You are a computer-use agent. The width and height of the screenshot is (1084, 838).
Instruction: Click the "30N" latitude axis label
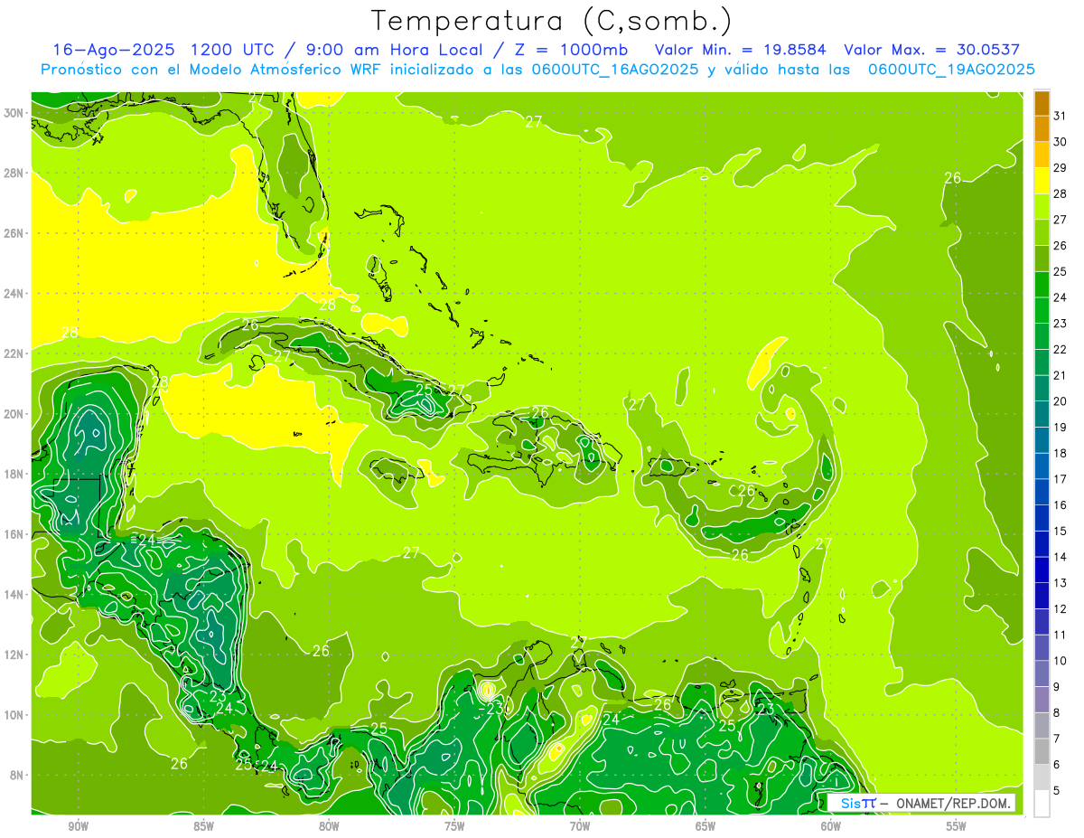tap(13, 113)
